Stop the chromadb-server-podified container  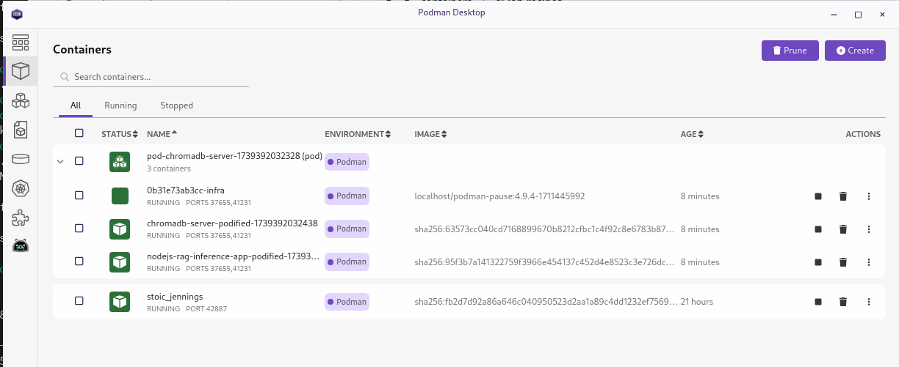[x=817, y=229]
